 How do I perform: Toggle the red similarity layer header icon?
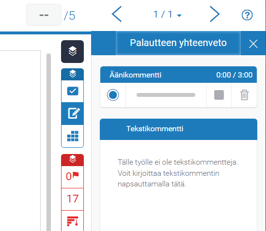coord(73,160)
